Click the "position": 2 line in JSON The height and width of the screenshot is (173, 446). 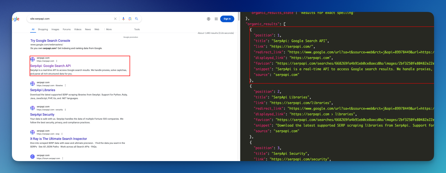coord(267,91)
